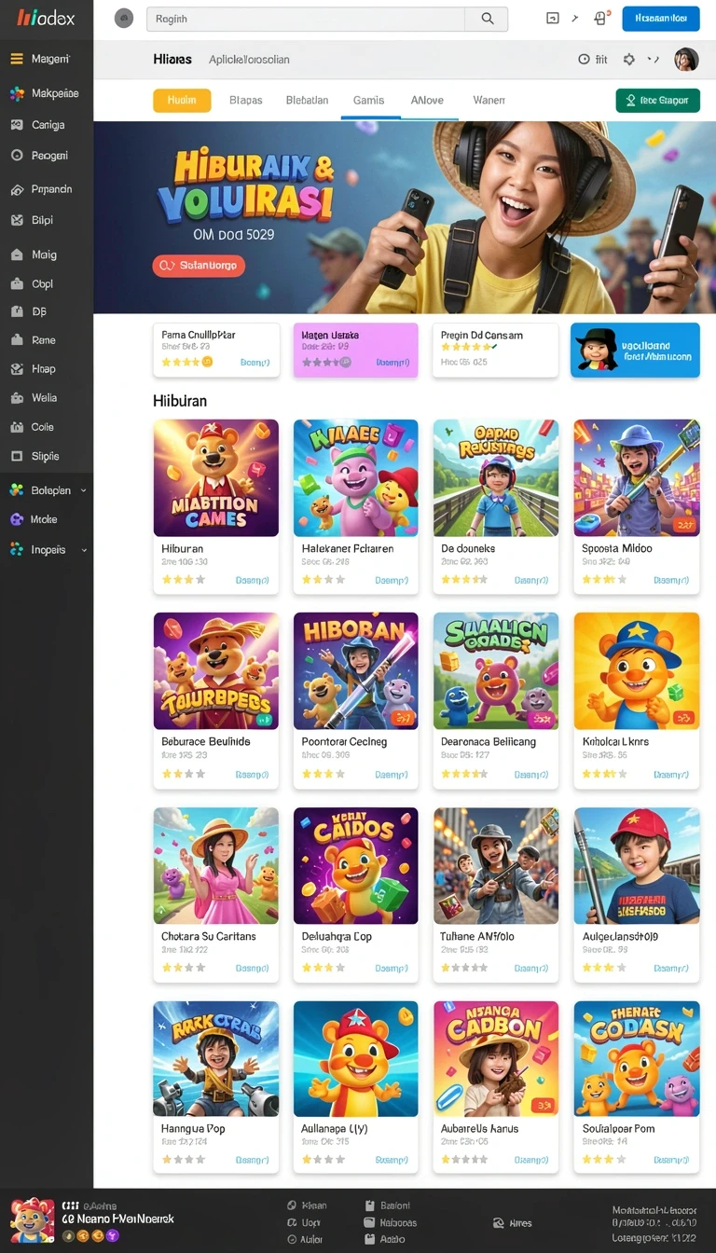Select the Cbpl sidebar icon

point(16,284)
